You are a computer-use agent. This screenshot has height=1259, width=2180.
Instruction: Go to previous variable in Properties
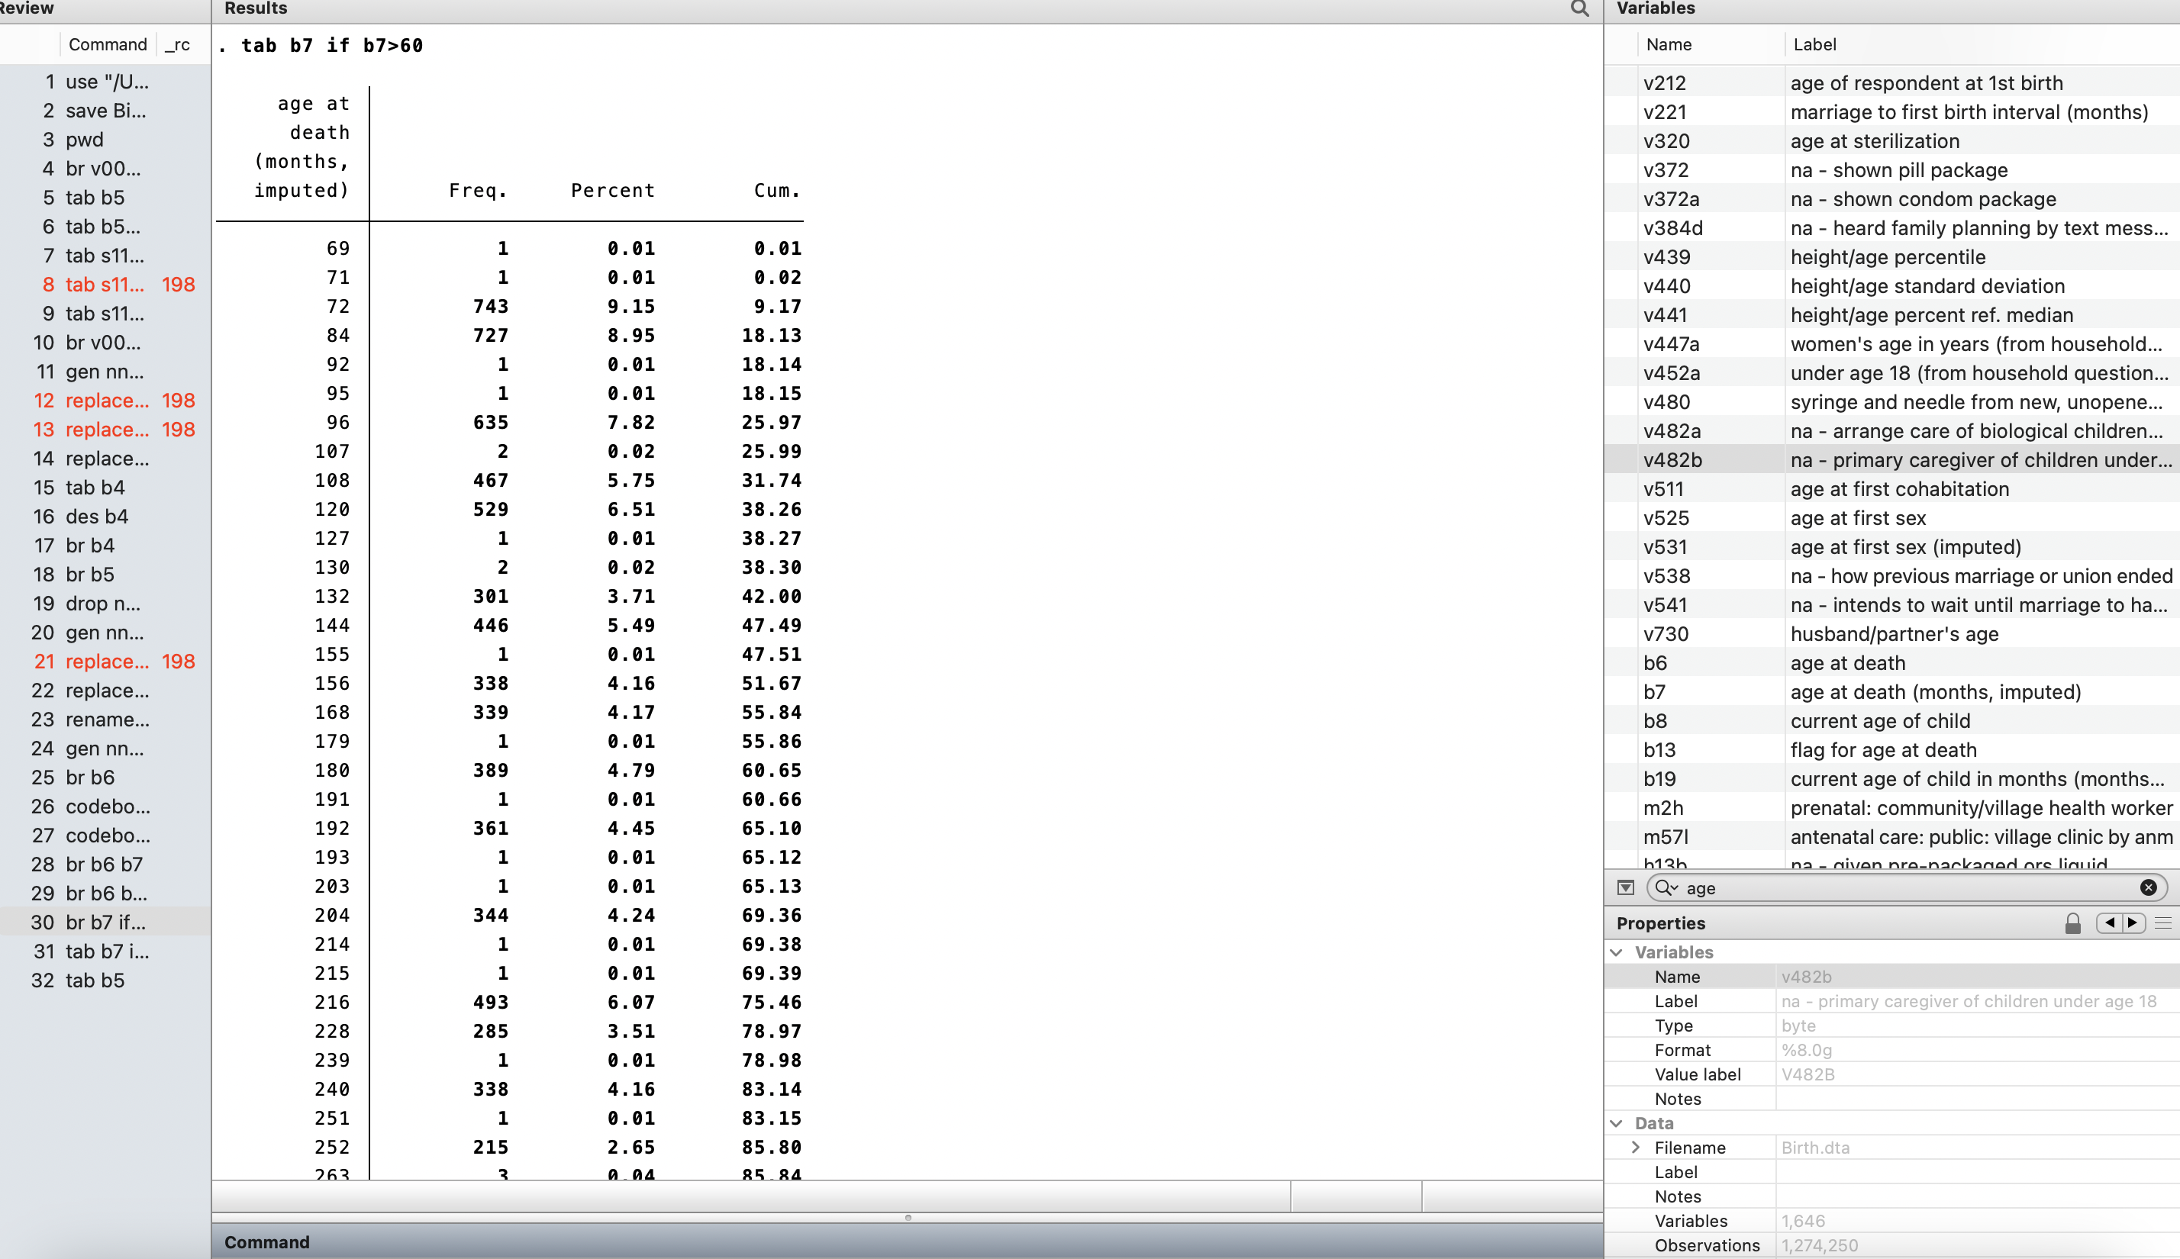point(2109,923)
